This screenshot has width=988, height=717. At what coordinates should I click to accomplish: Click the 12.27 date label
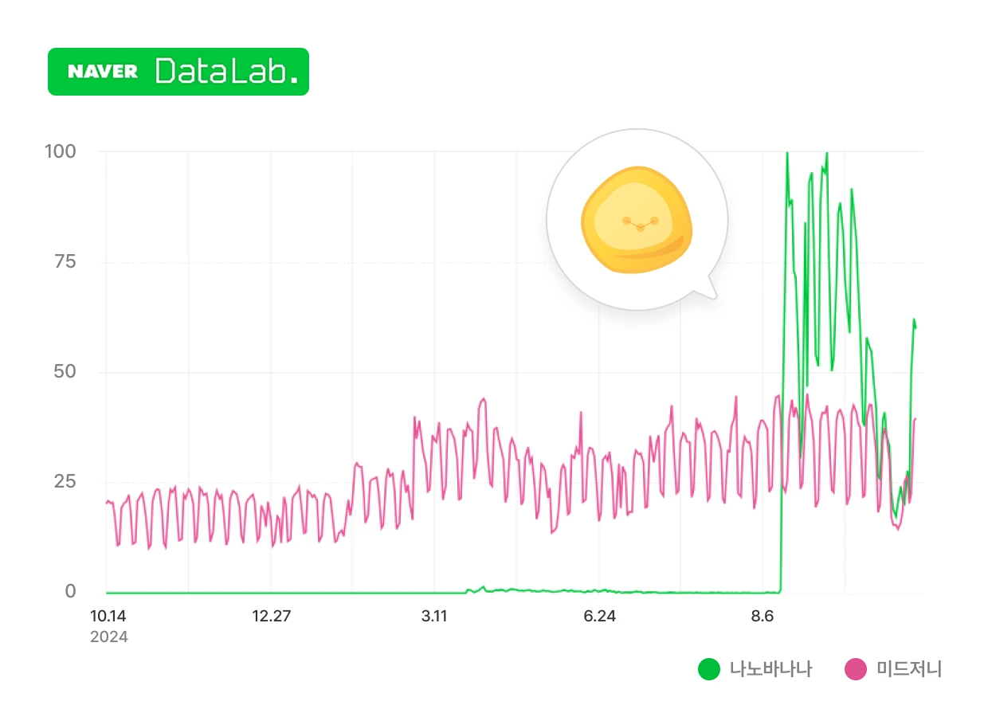(x=272, y=617)
